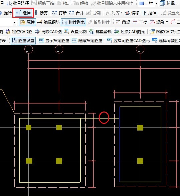Select the 合并 merge tool
This screenshot has width=180, height=196.
tap(76, 13)
